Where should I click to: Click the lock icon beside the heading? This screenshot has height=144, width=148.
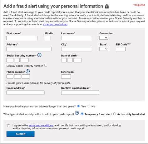[x=107, y=7]
